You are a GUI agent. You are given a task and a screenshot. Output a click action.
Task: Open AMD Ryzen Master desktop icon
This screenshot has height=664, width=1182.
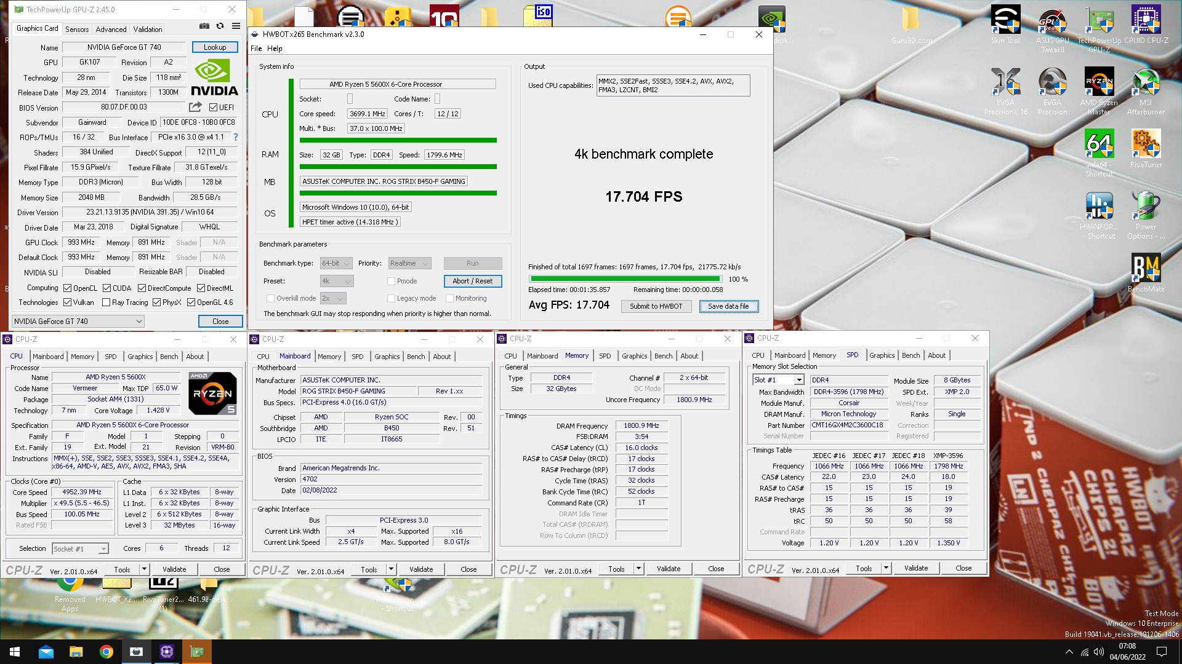(x=1099, y=91)
